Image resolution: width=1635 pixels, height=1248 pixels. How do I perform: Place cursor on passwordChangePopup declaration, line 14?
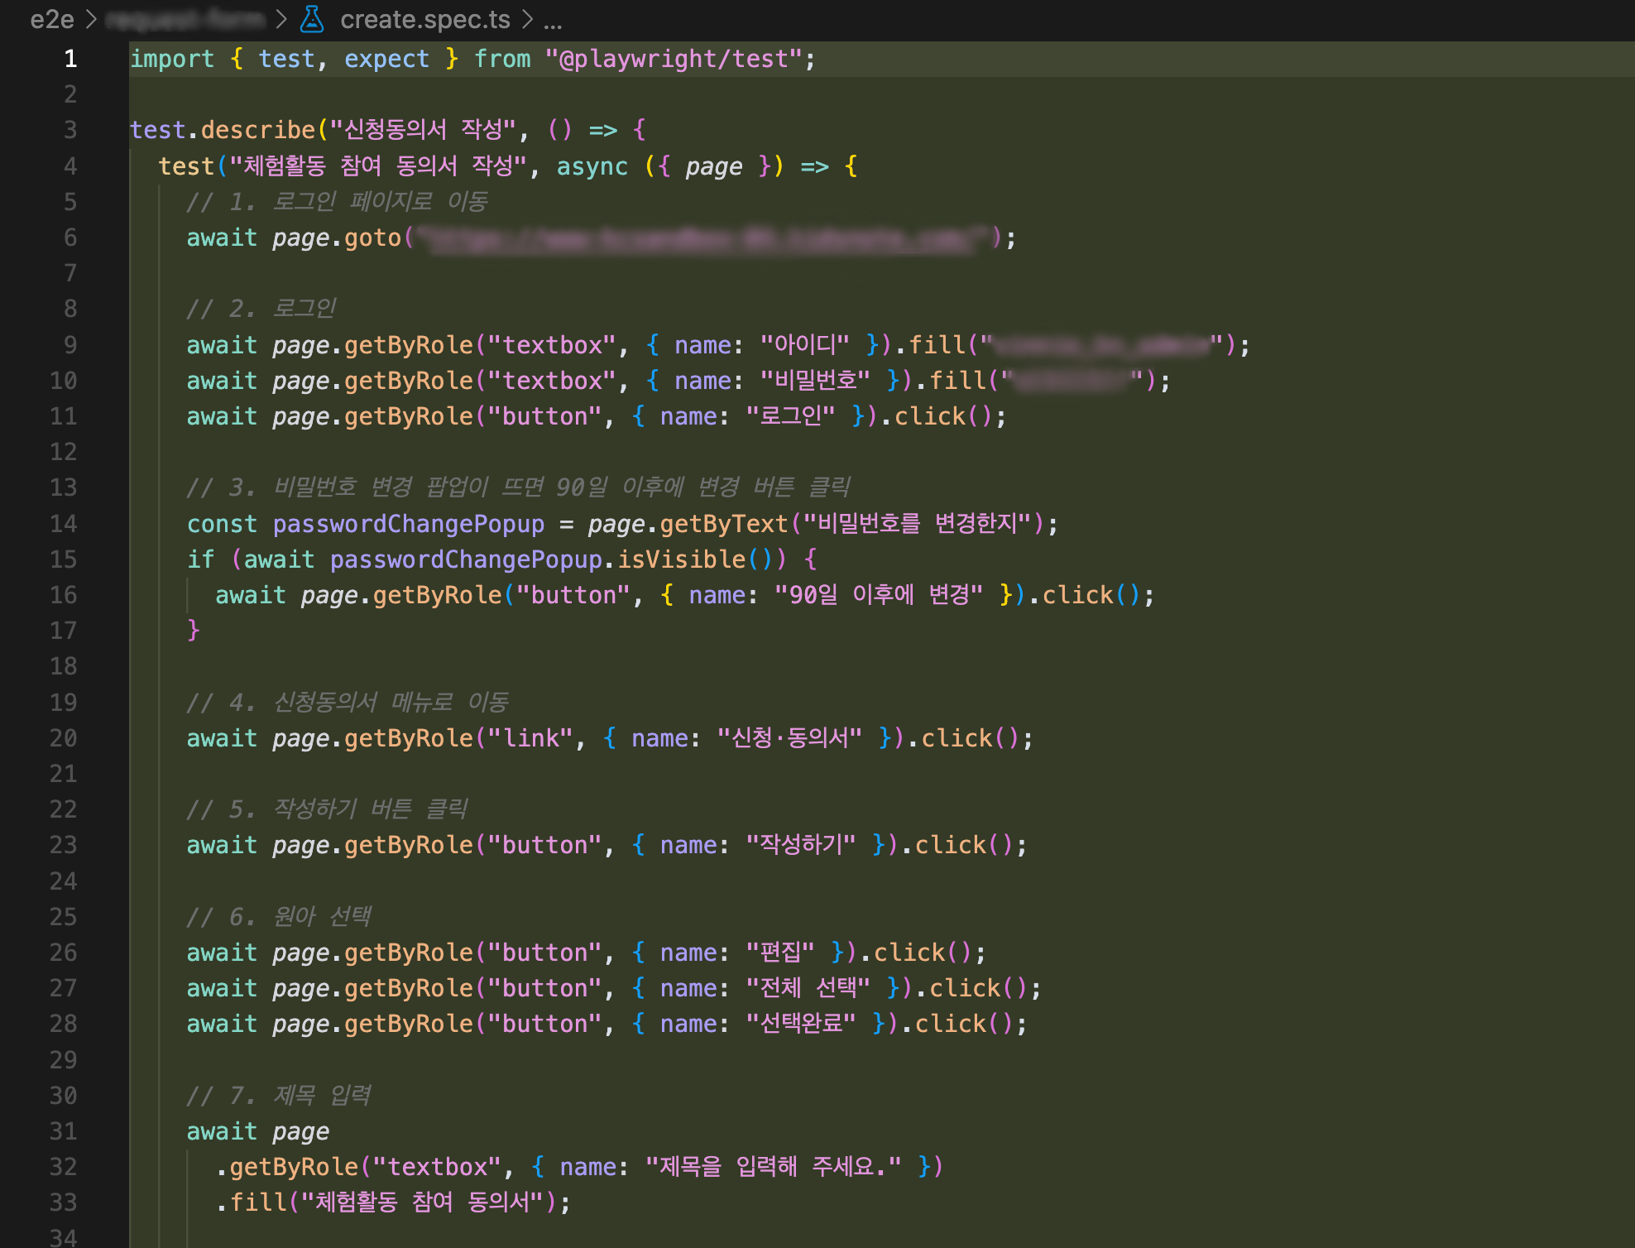point(408,524)
